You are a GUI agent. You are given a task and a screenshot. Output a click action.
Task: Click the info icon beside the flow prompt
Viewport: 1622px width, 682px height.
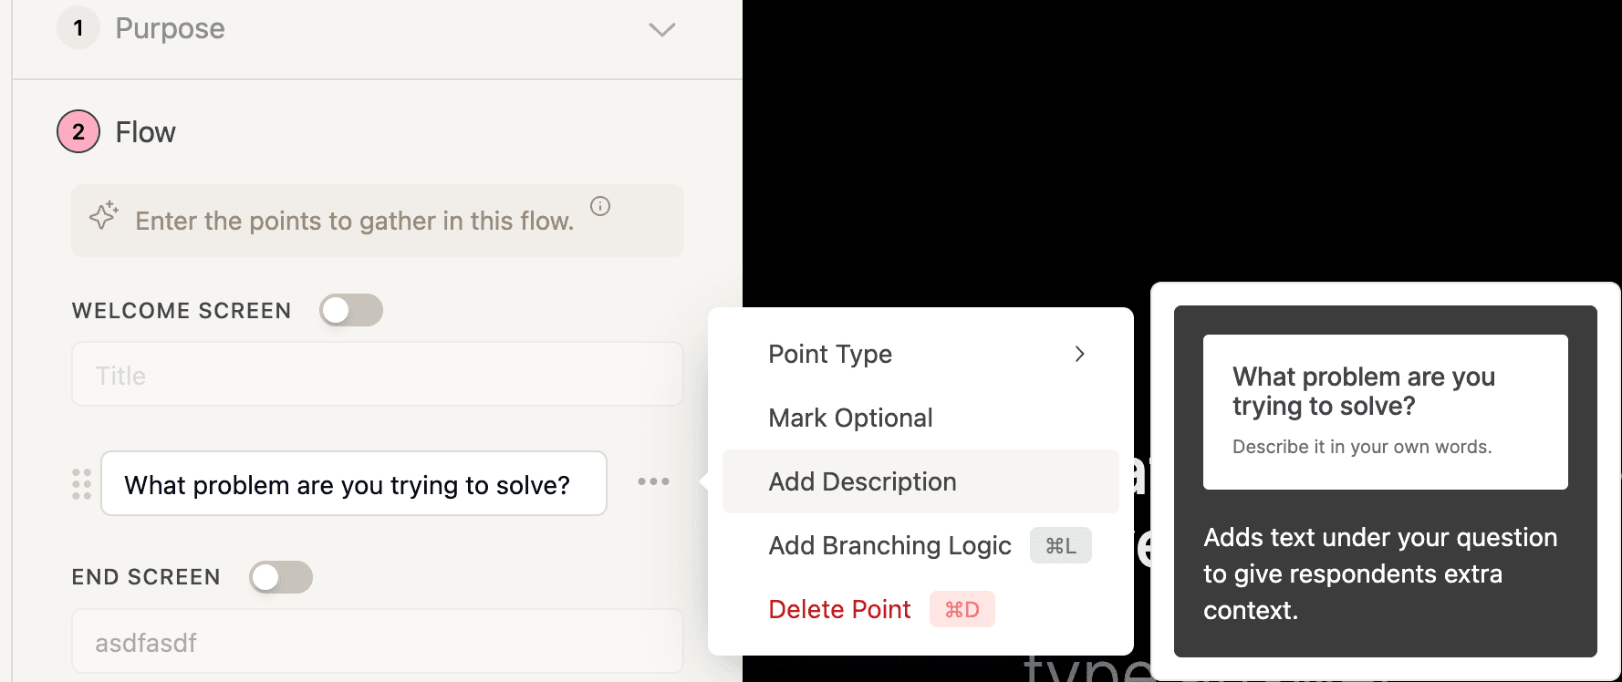click(599, 206)
